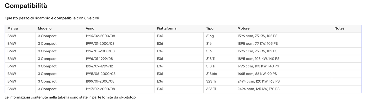Click the 2494 ccm, 120 KW engine cell
Screen dimensions: 366x104
(259, 81)
